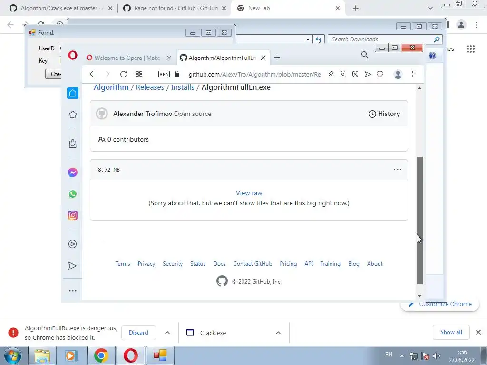Image resolution: width=487 pixels, height=365 pixels.
Task: Expand options for the Crack.exe download
Action: pos(278,333)
